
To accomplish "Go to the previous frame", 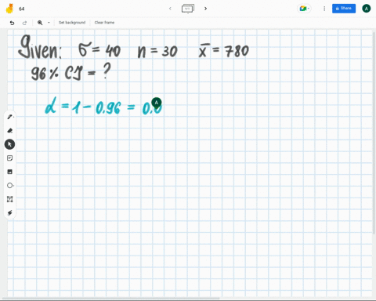I will coord(170,9).
